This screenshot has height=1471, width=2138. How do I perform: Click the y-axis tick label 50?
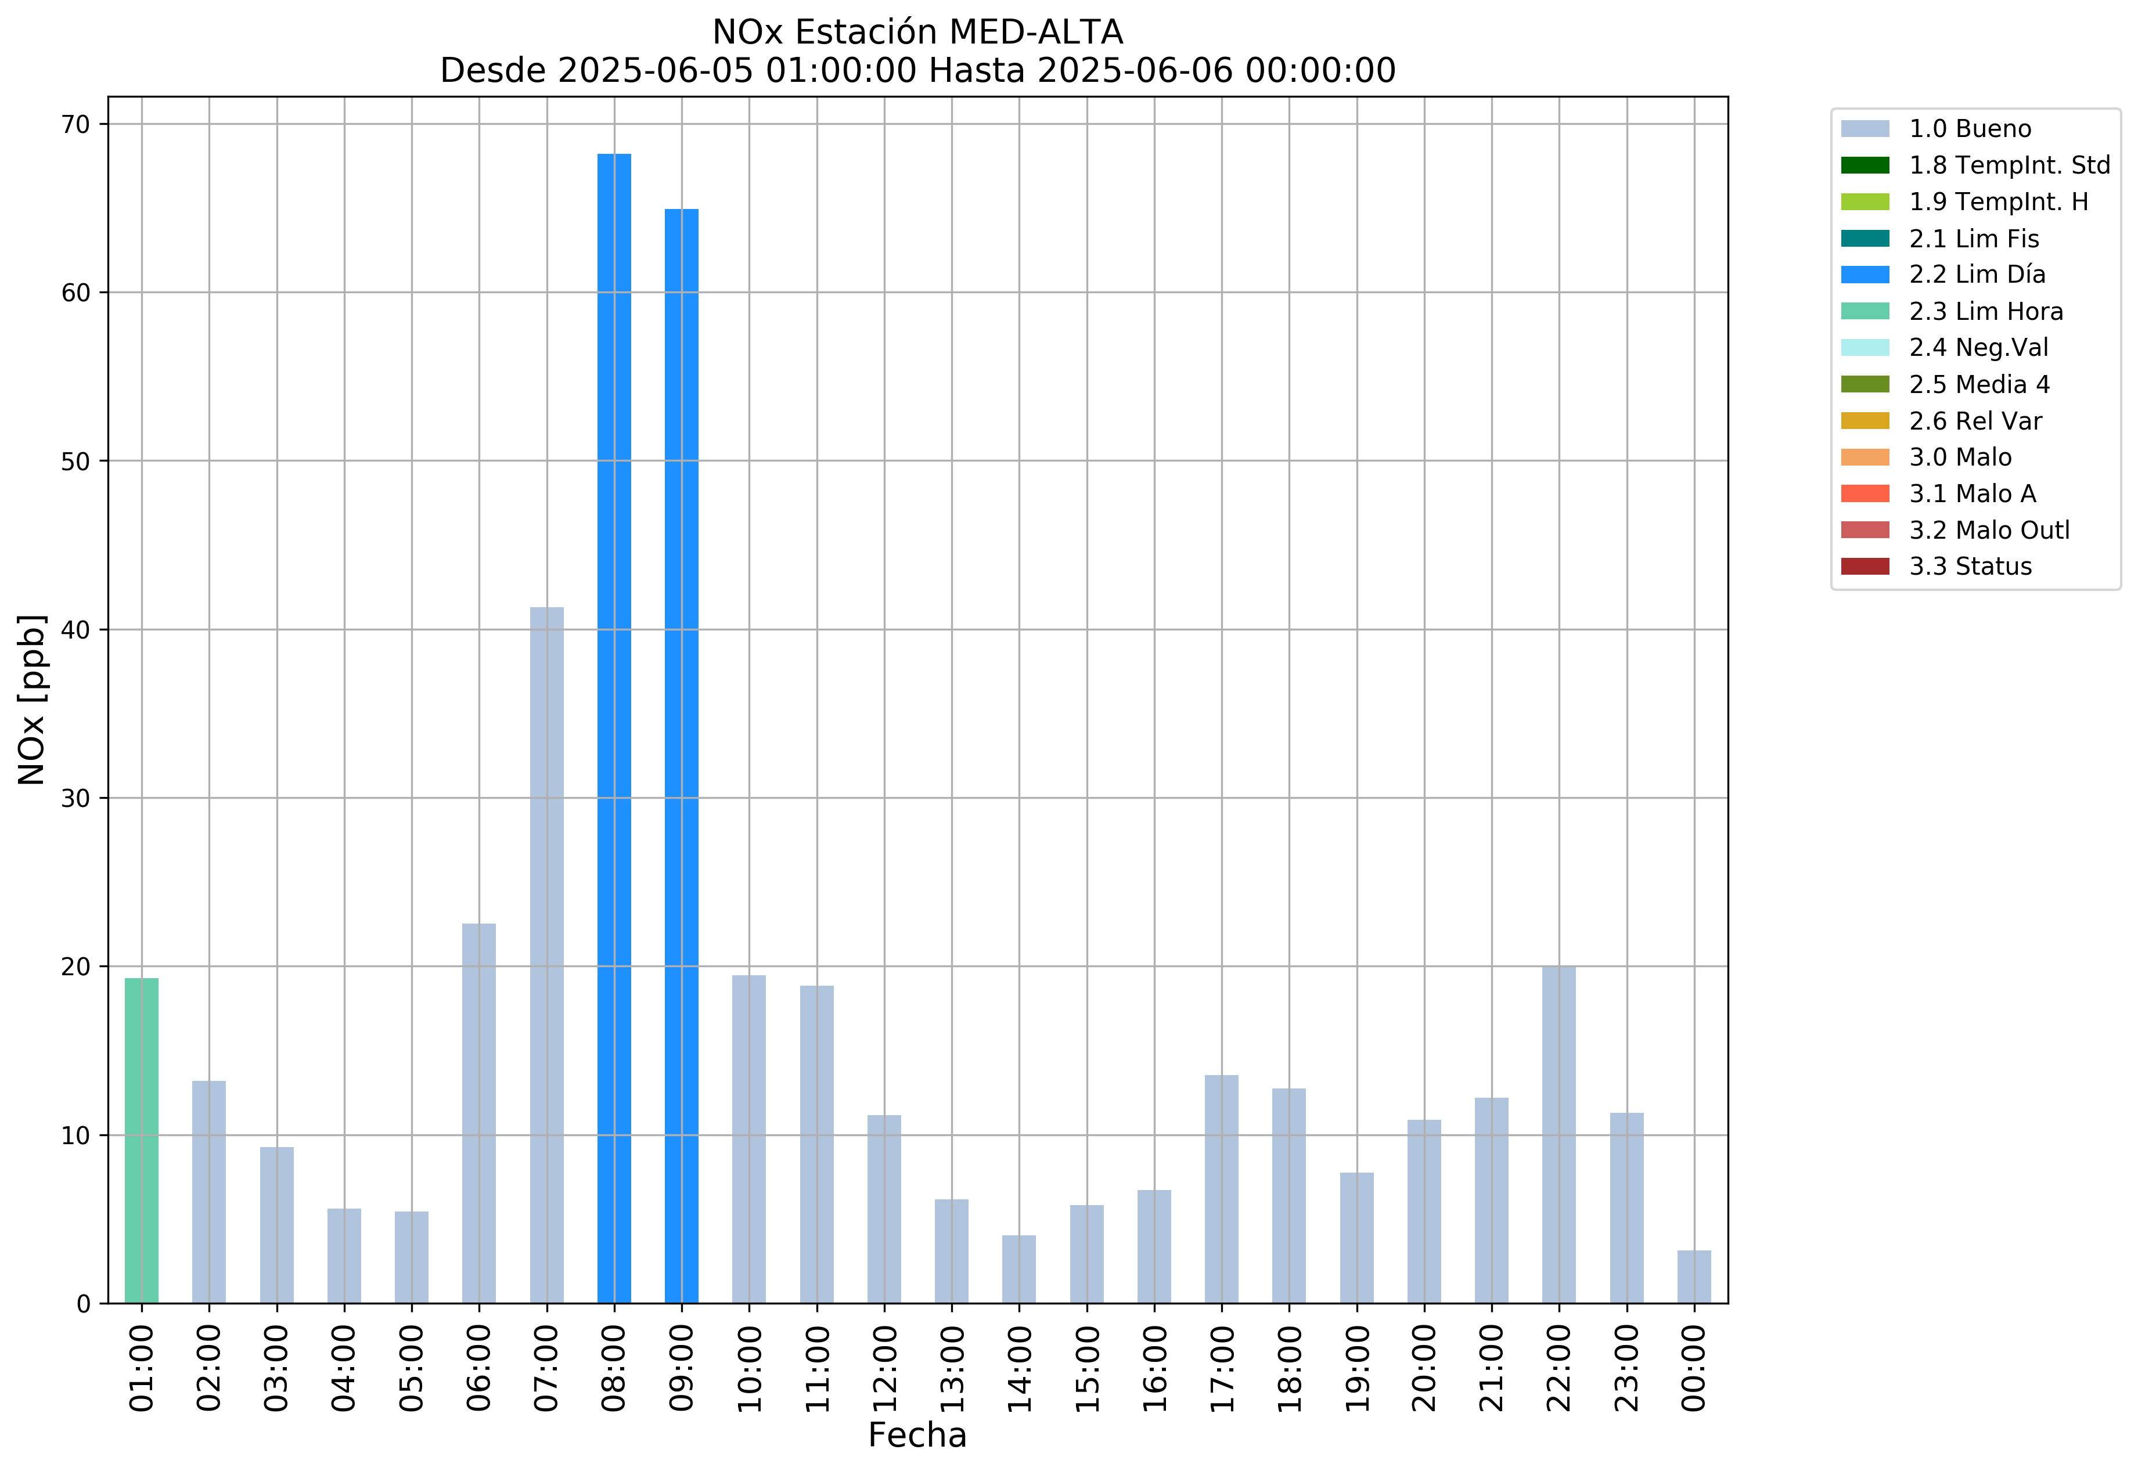click(x=77, y=462)
